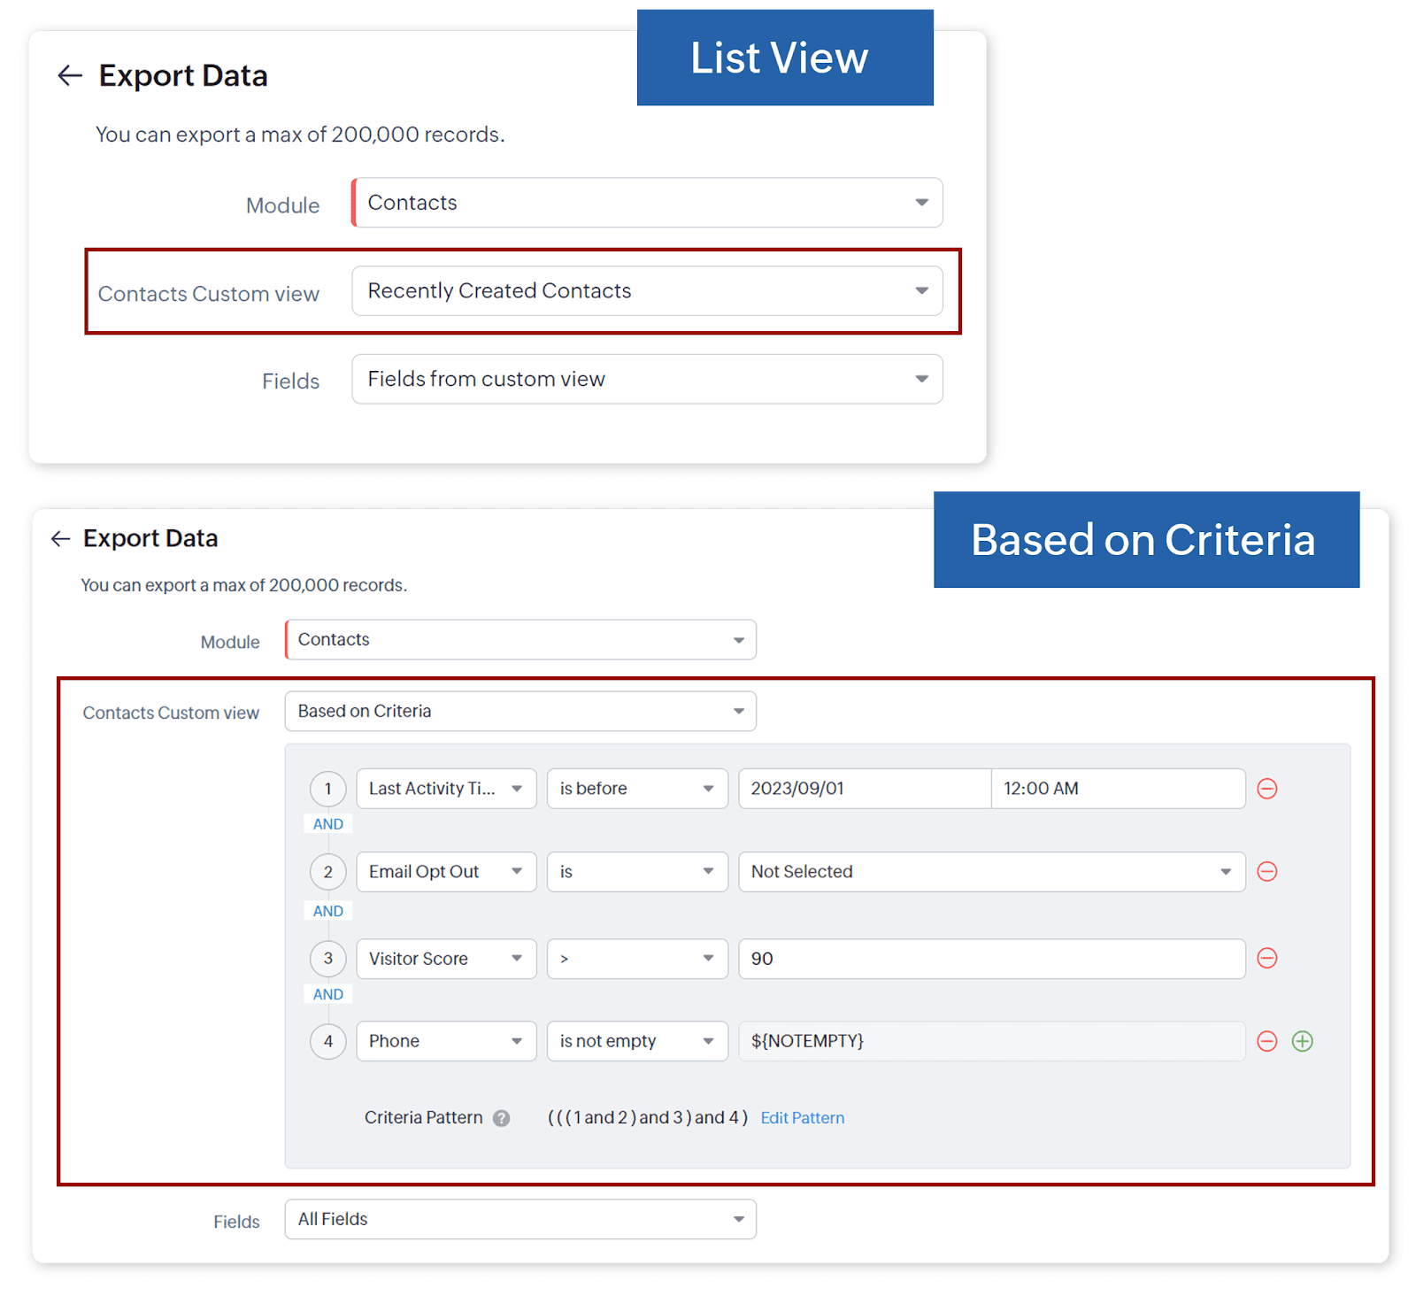Open Module Contacts dropdown in List View panel

(x=647, y=203)
